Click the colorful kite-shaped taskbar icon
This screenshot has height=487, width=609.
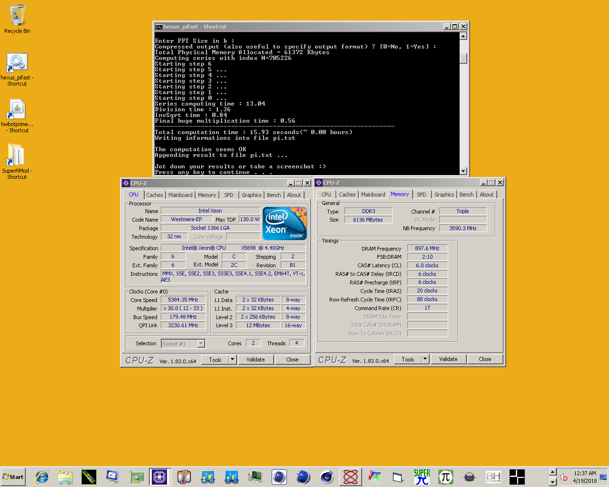coord(374,477)
